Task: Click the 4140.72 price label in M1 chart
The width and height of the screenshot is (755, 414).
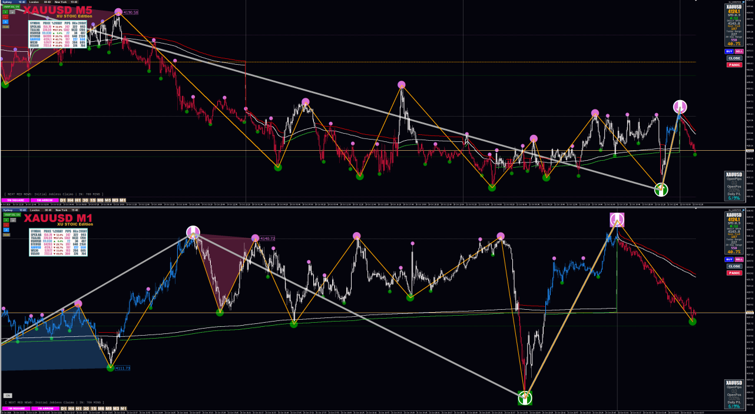Action: pos(268,239)
